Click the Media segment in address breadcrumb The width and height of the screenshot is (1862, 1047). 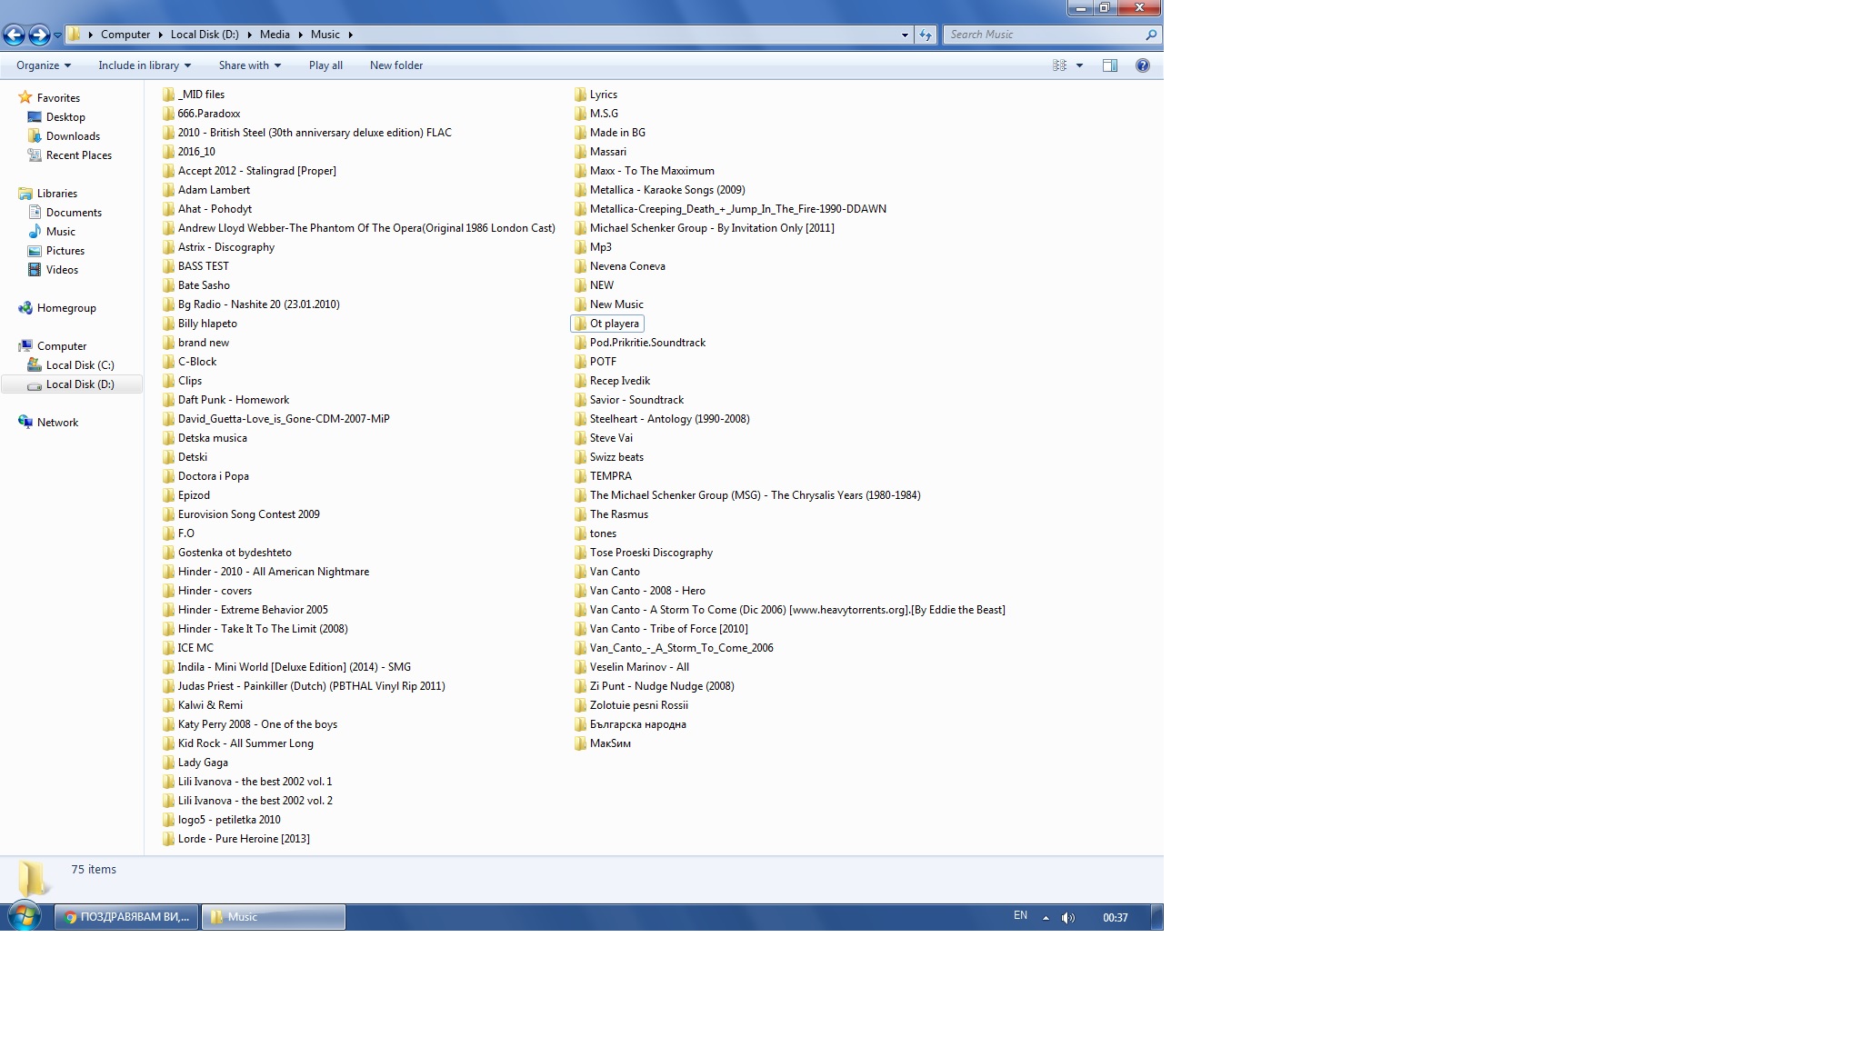click(275, 35)
